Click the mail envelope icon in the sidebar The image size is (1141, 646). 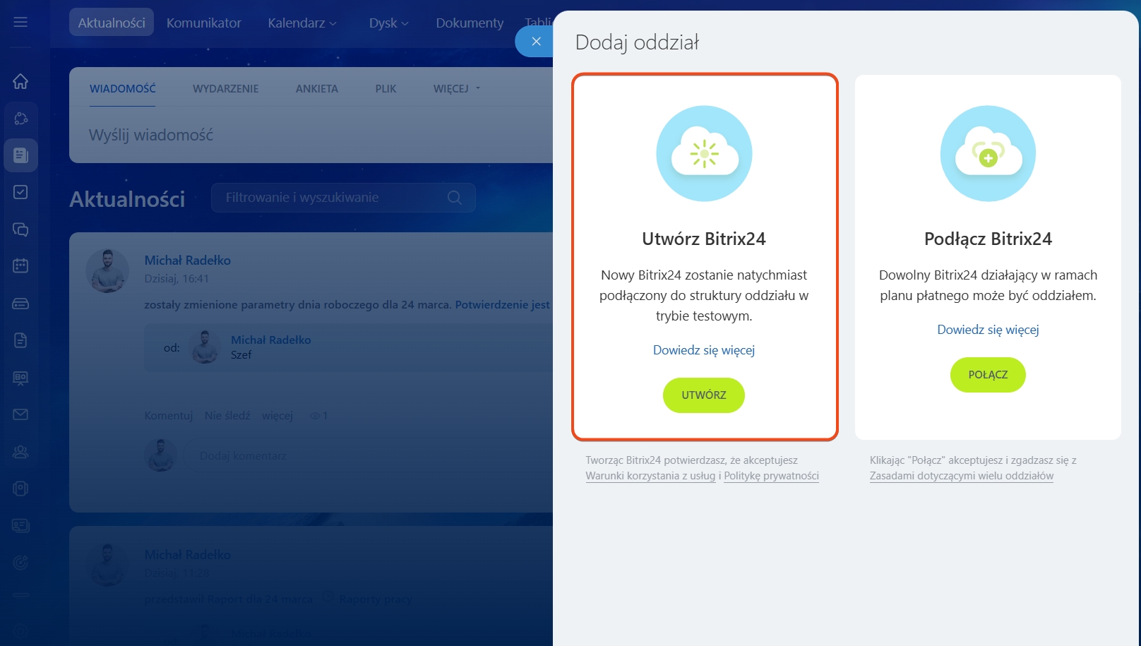(20, 414)
